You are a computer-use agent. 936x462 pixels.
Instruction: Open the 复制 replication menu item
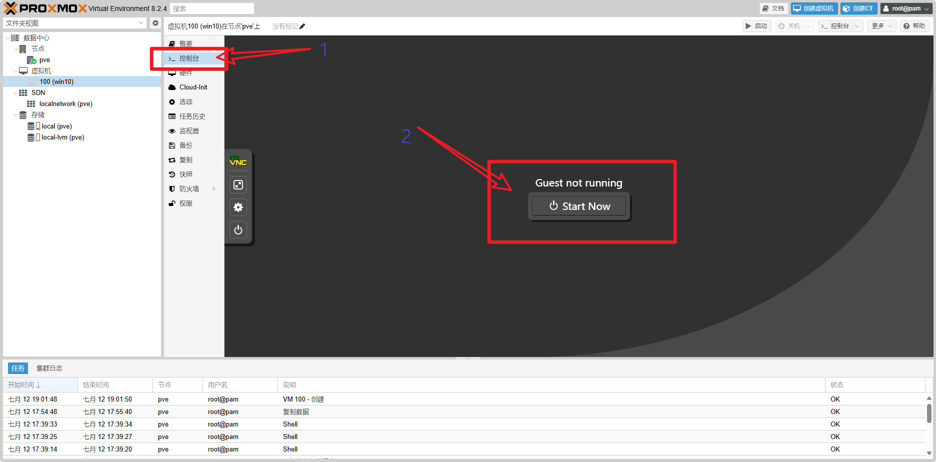click(194, 160)
